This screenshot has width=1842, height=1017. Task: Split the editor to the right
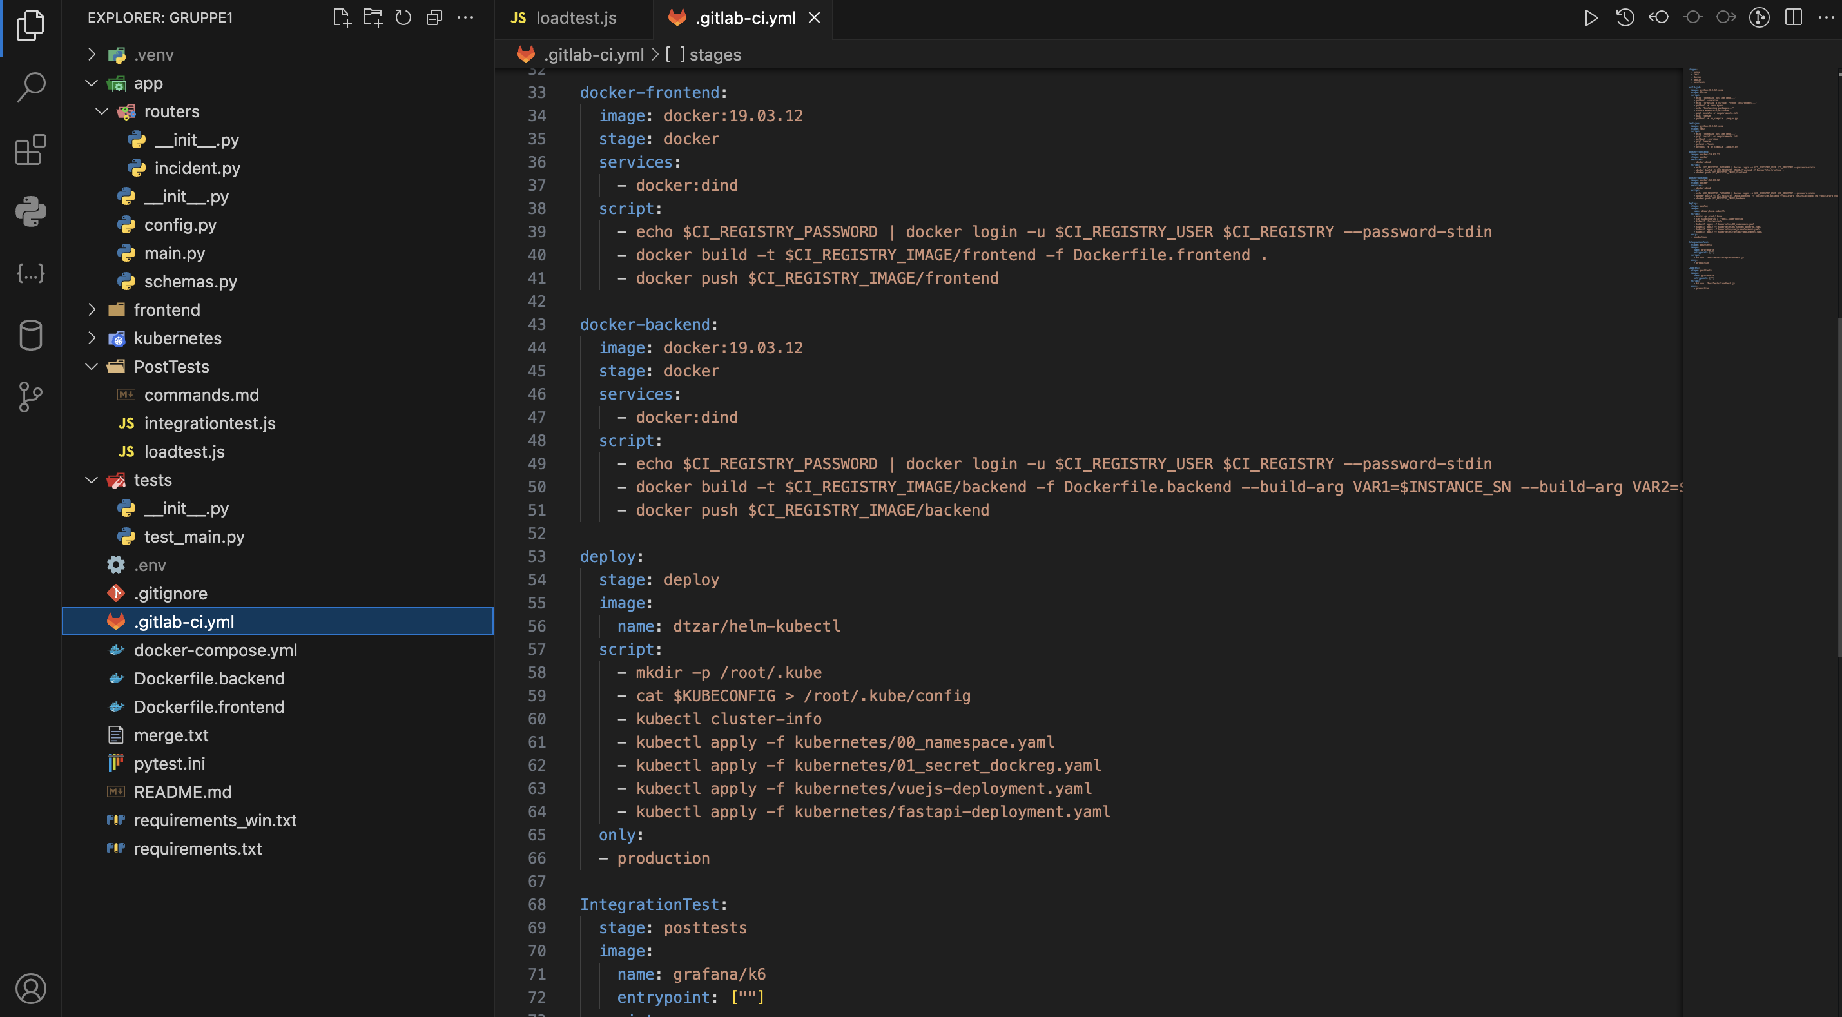pos(1792,17)
